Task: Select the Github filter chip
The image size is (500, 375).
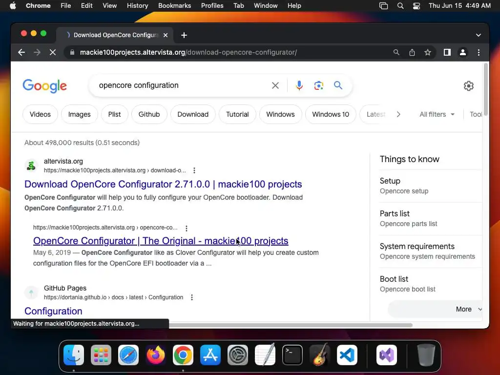Action: [x=149, y=114]
